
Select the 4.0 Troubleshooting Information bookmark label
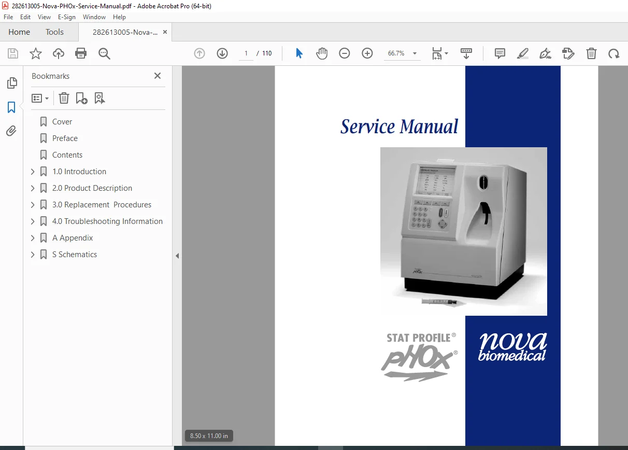pos(107,221)
